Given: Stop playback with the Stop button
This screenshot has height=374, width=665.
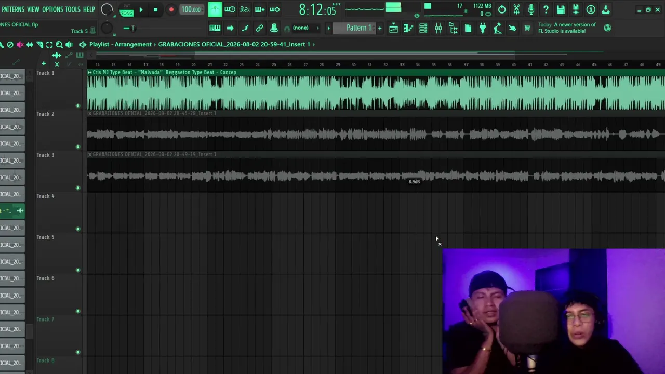Looking at the screenshot, I should 155,9.
